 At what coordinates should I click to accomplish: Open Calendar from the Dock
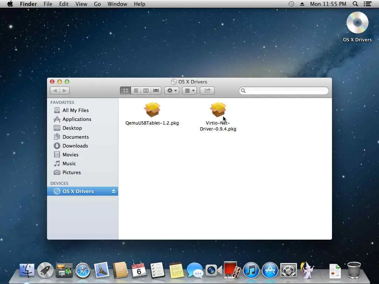(139, 270)
